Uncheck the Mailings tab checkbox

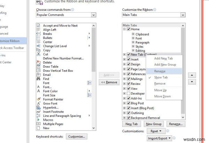129,79
